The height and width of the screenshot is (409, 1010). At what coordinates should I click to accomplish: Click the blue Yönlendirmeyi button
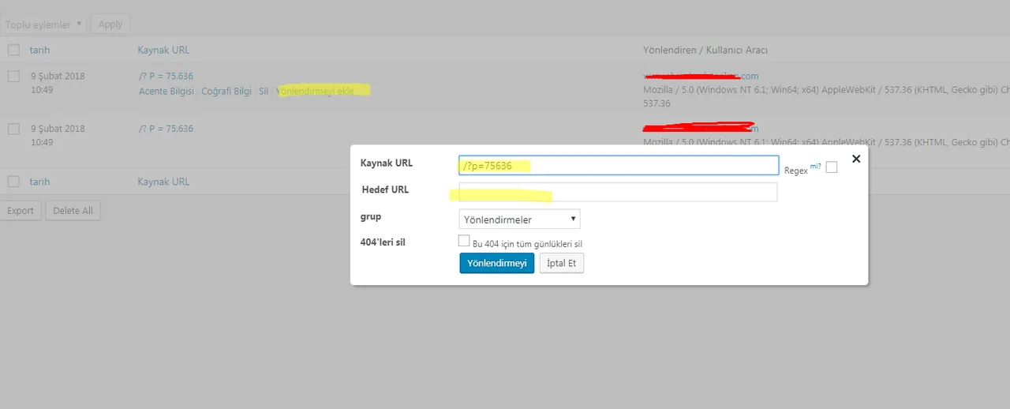click(497, 263)
